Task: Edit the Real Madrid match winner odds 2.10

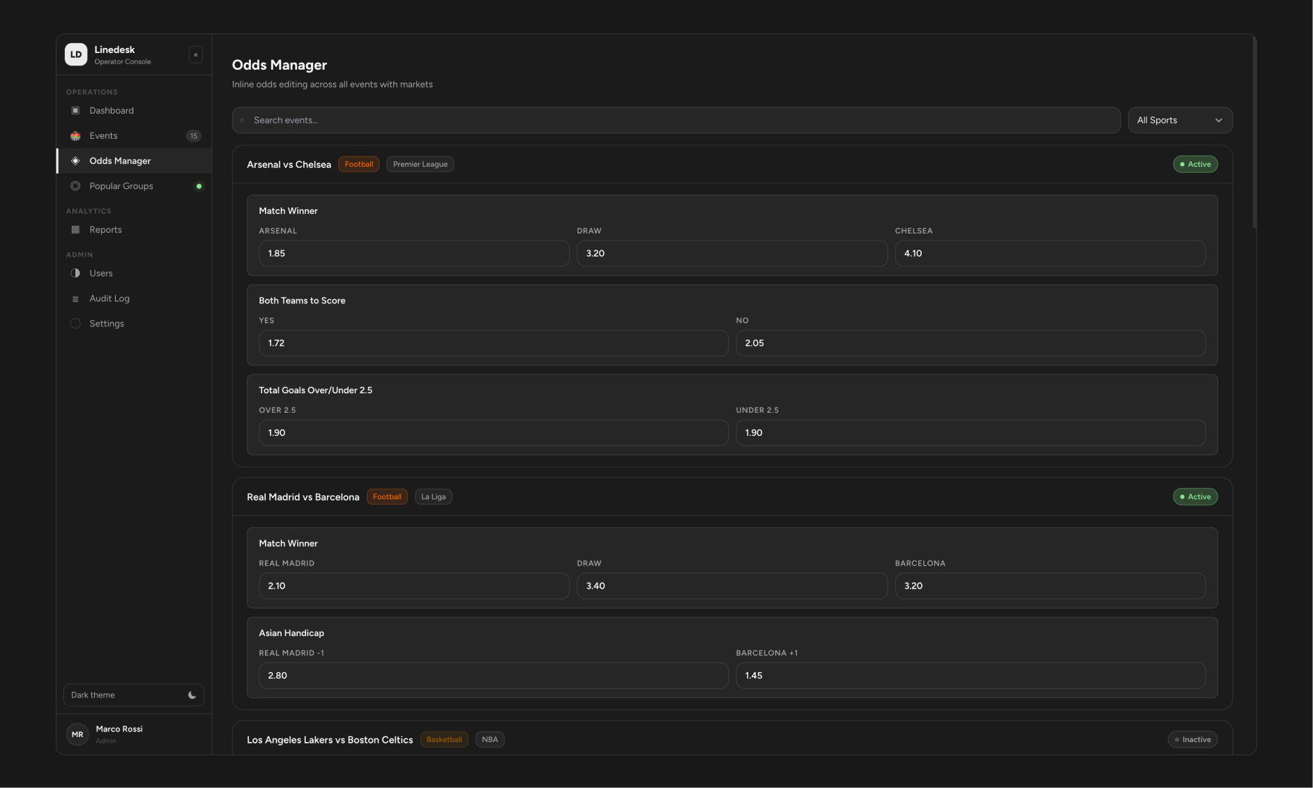Action: 413,586
